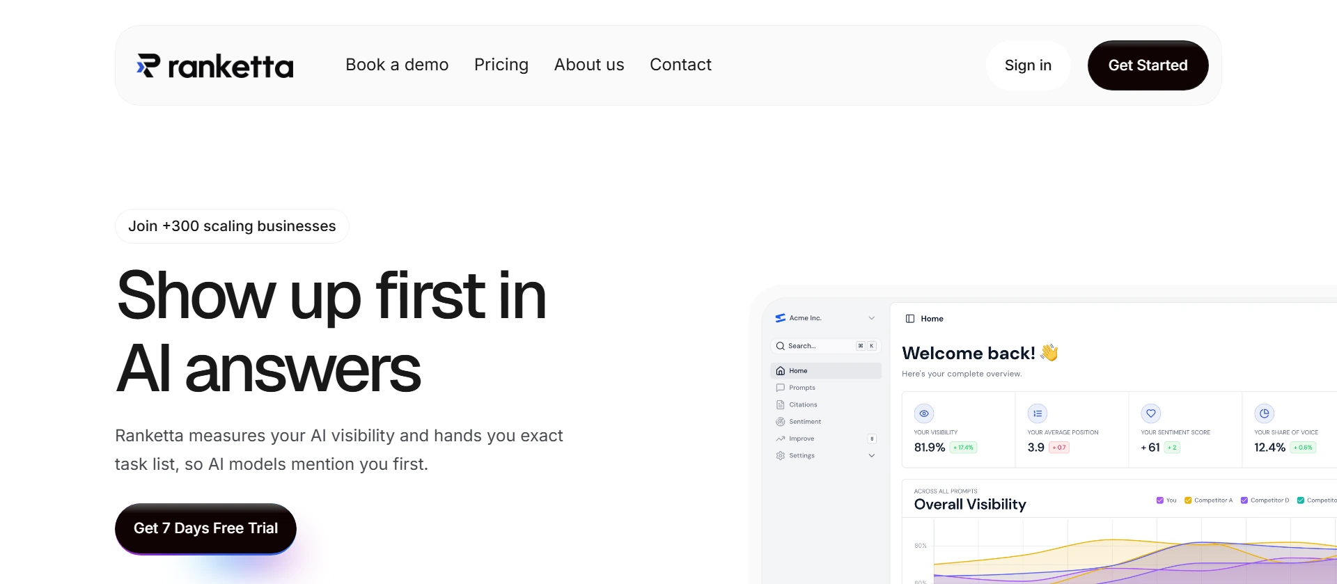Expand the Acme Inc. workspace dropdown
Screen dimensions: 1337x584
point(871,318)
